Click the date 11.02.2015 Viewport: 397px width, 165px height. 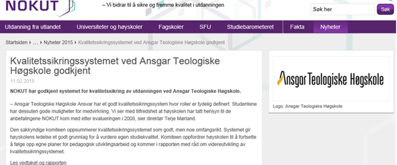coord(22,81)
